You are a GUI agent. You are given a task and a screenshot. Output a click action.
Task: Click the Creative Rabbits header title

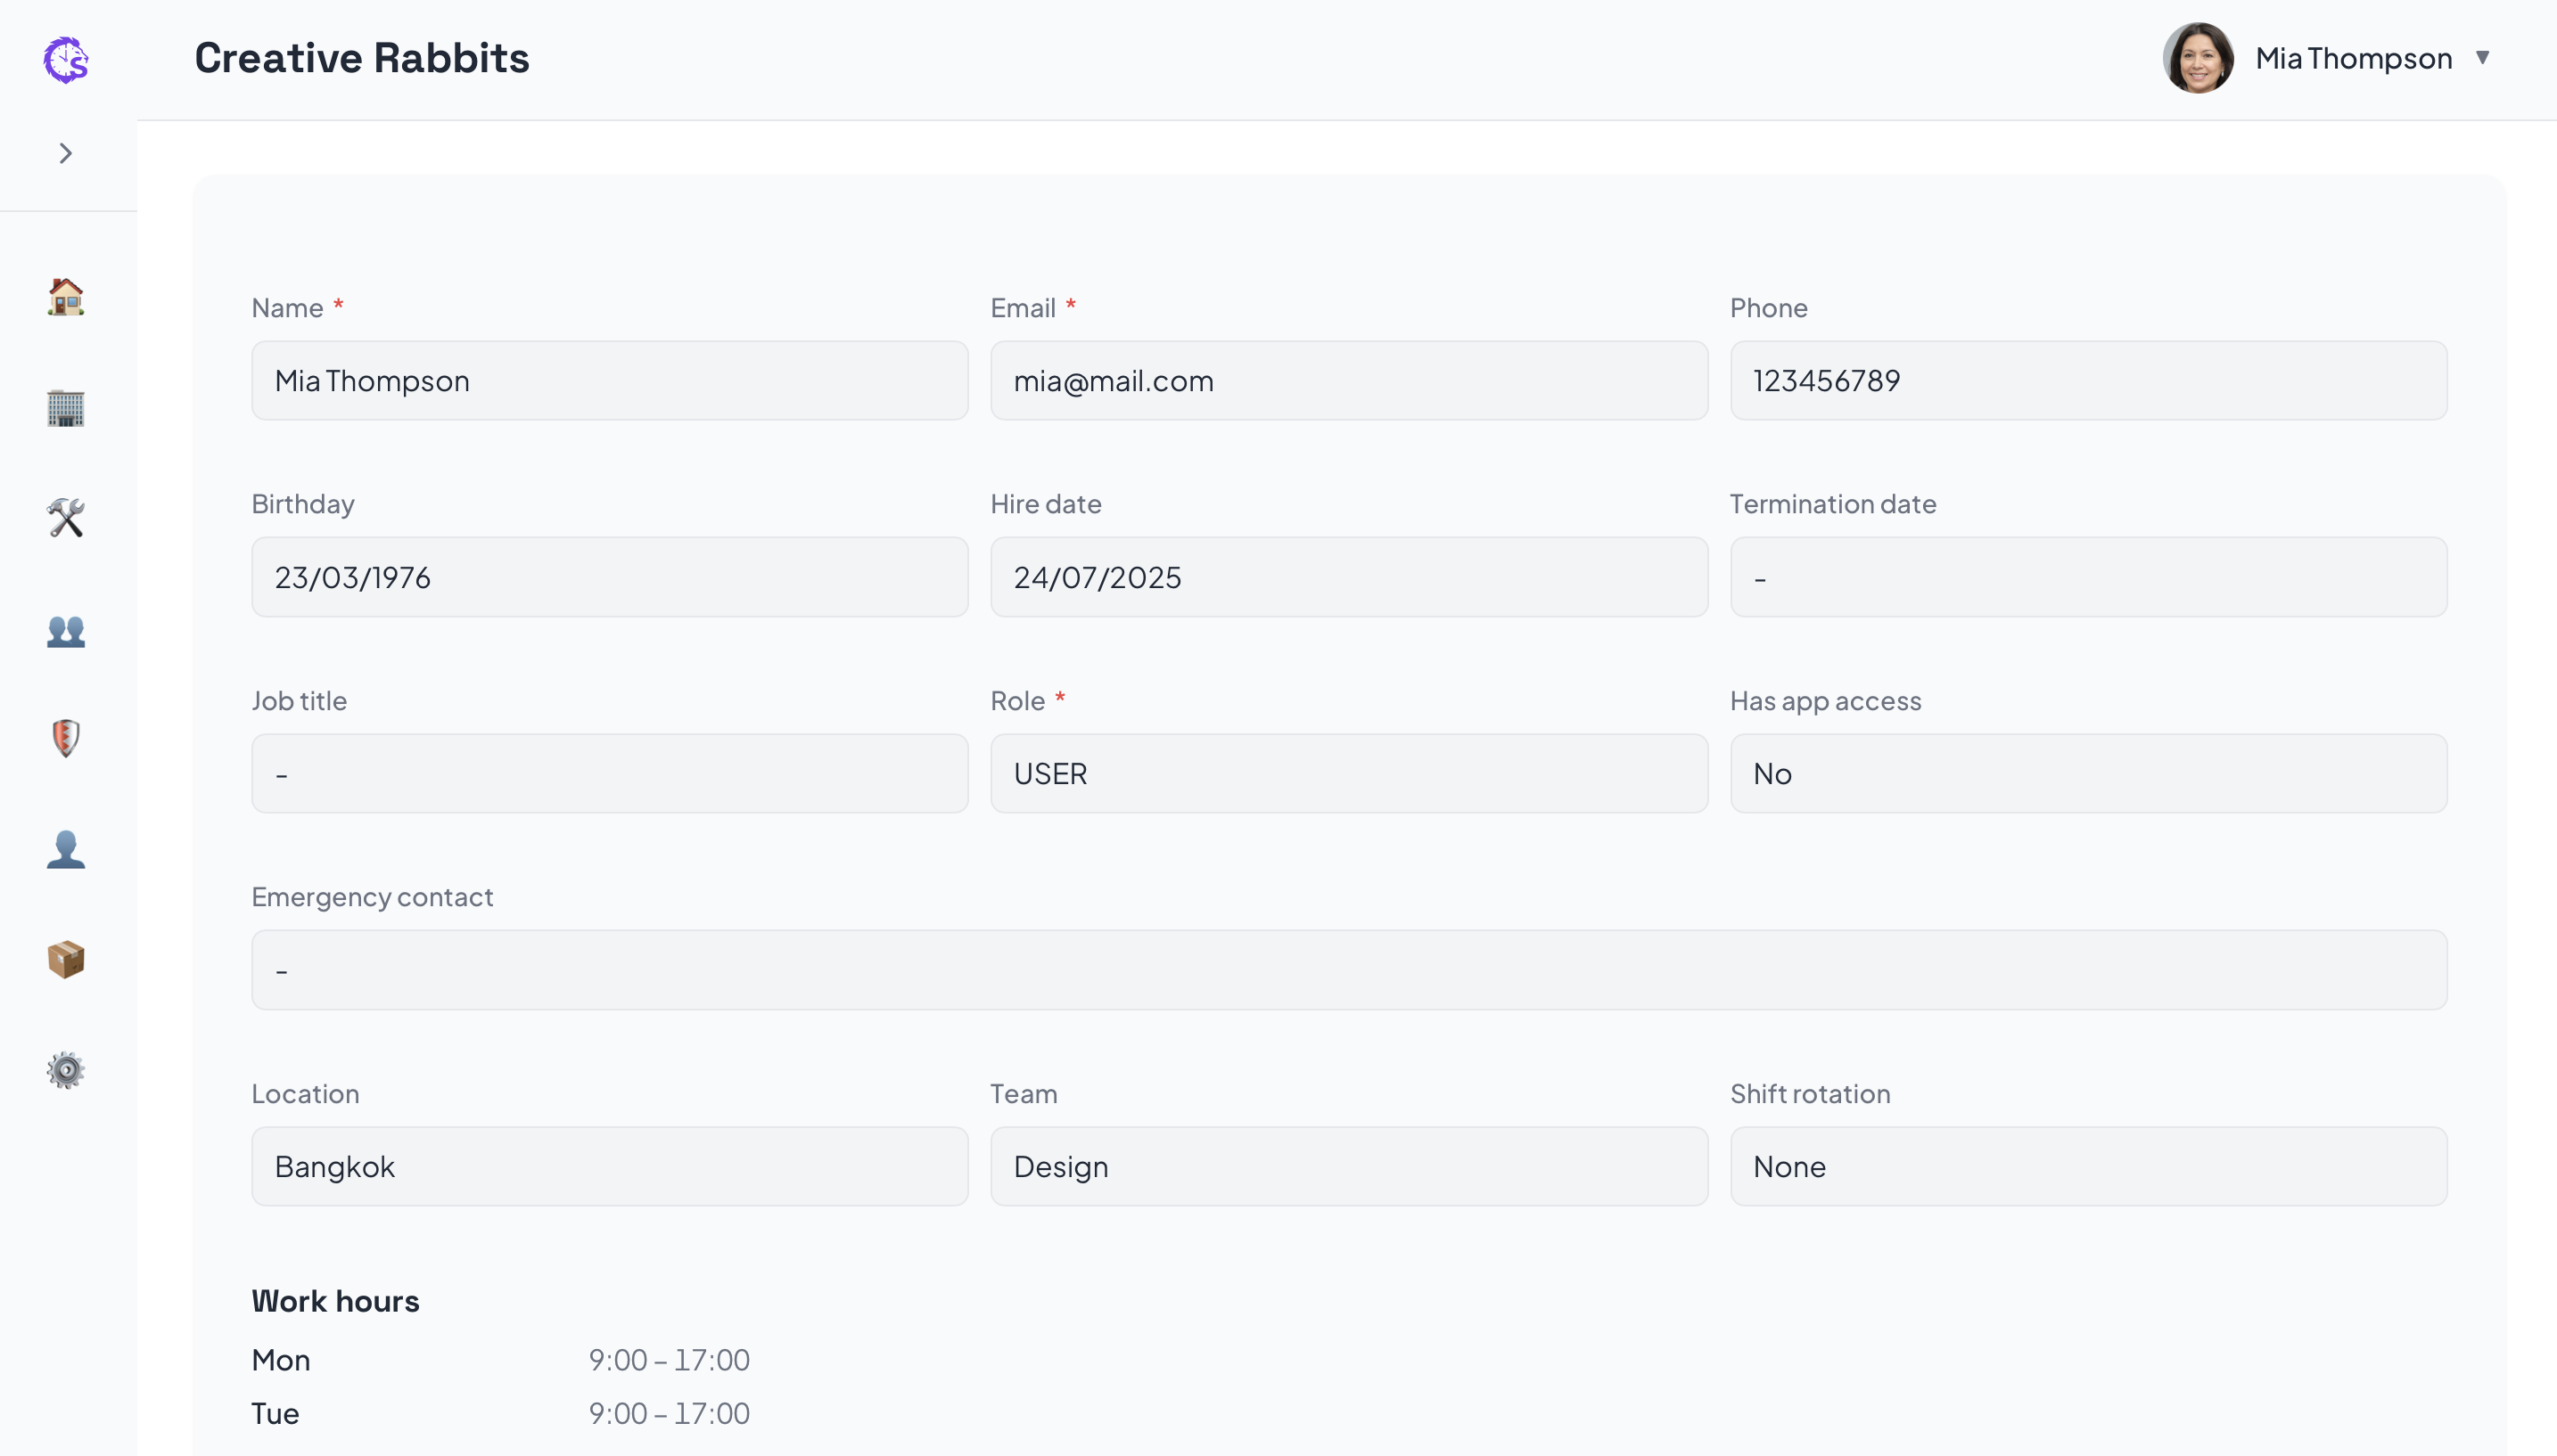click(x=361, y=58)
